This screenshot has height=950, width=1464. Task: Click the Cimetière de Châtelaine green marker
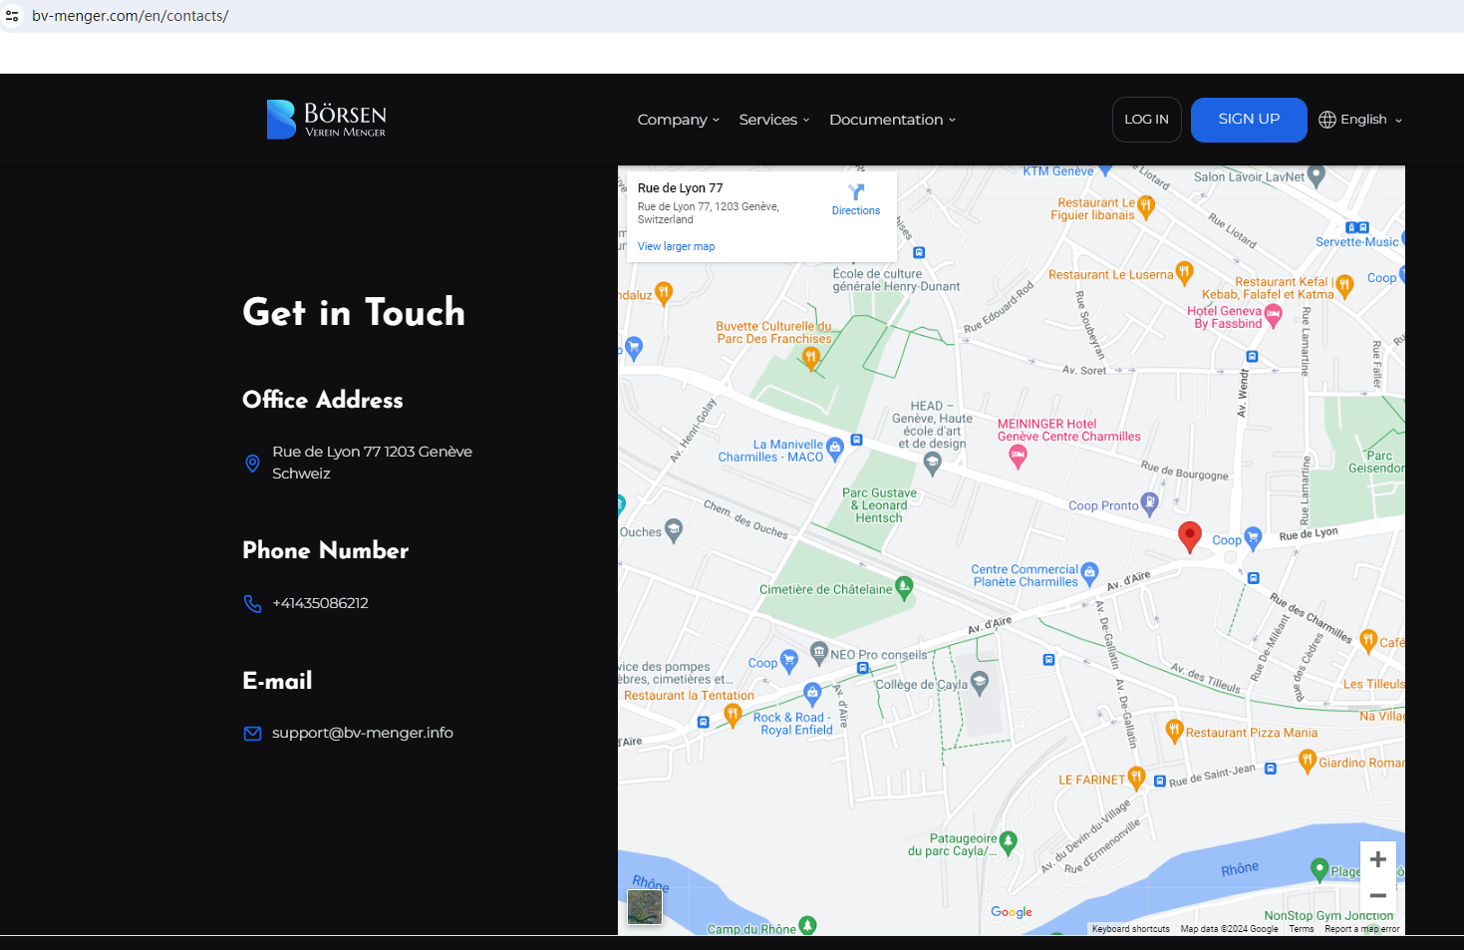point(904,587)
